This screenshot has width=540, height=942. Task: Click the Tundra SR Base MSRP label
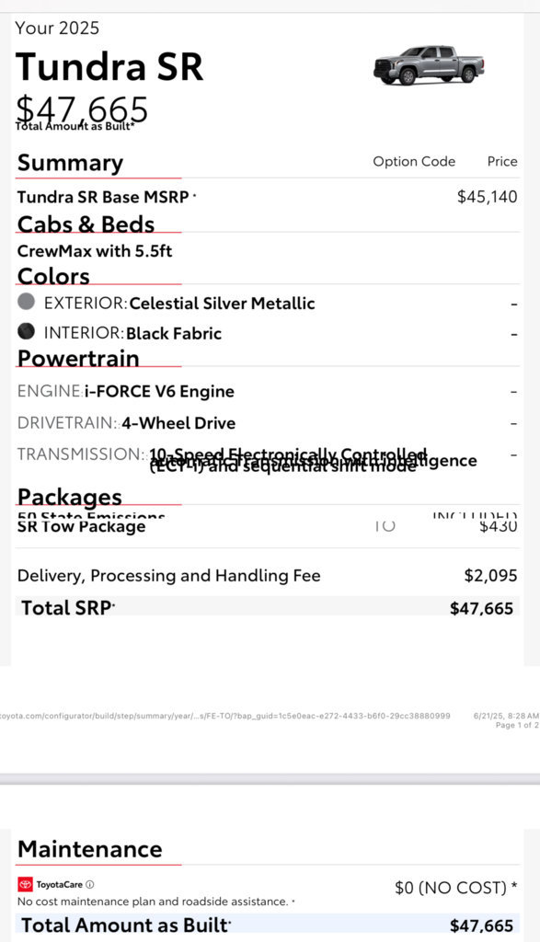click(103, 197)
